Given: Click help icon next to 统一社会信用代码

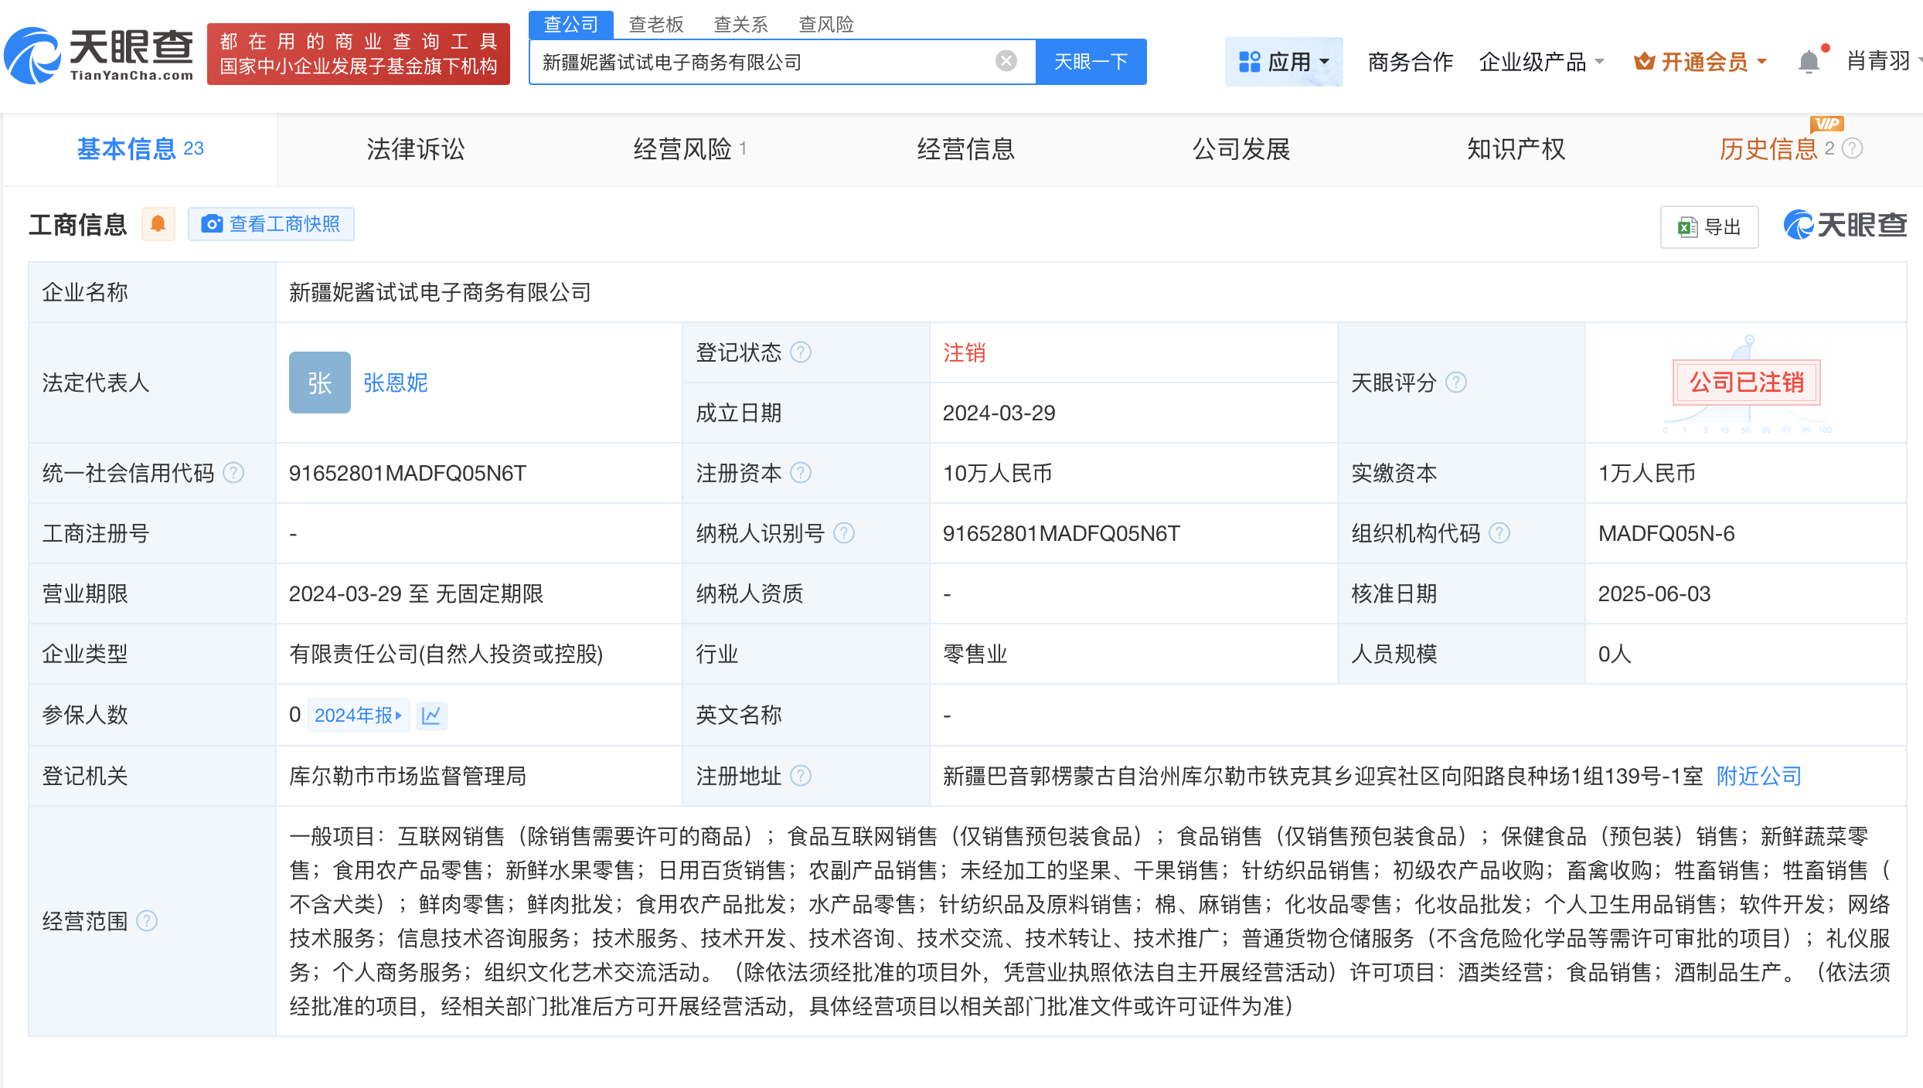Looking at the screenshot, I should [233, 473].
